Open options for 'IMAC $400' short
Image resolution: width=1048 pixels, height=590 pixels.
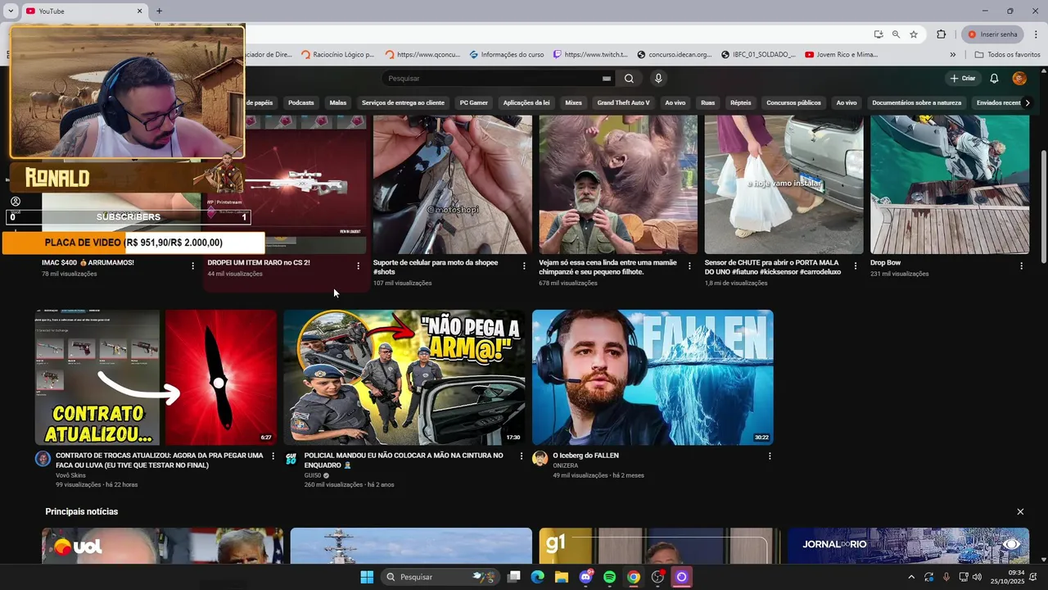(192, 266)
